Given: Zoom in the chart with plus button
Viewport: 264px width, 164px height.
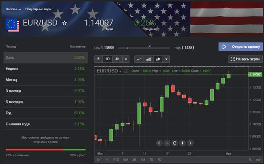Looking at the screenshot, I should click(x=182, y=143).
